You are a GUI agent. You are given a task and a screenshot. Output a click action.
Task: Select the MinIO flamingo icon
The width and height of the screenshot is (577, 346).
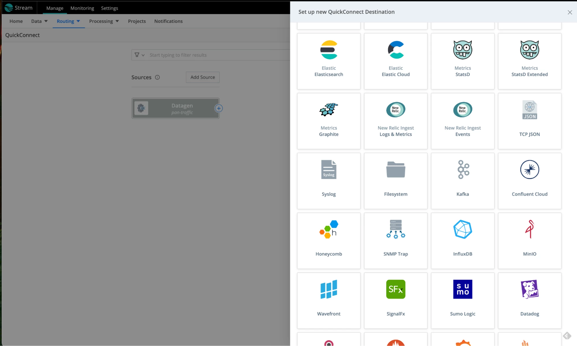(530, 229)
